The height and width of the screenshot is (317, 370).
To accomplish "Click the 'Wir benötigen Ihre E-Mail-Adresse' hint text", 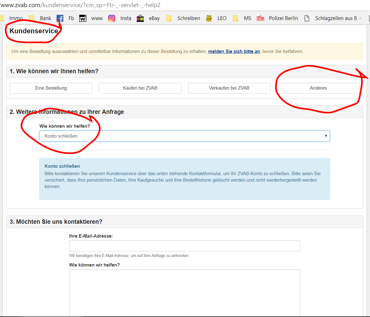I will click(x=129, y=256).
